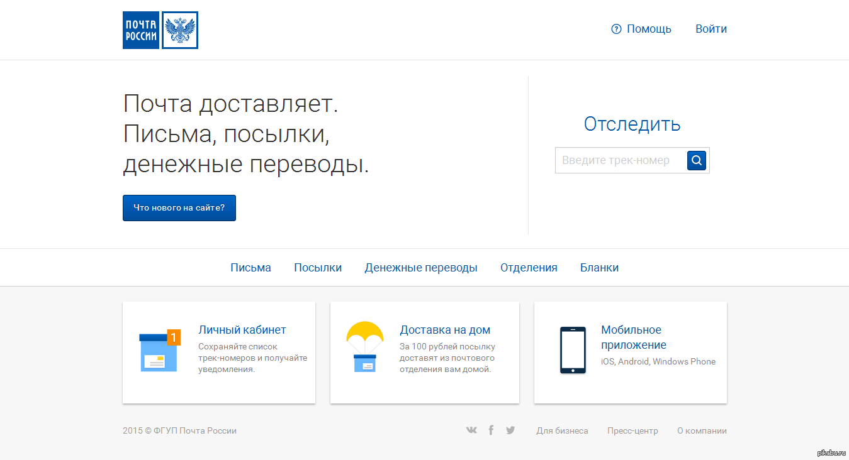849x460 pixels.
Task: Click the Почта доставляет headline text
Action: tap(246, 134)
